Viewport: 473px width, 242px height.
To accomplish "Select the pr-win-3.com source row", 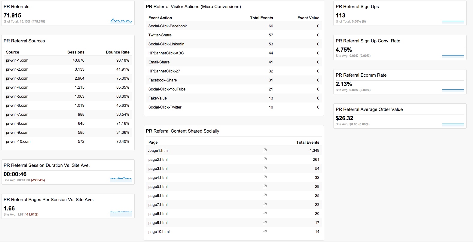I will [68, 78].
